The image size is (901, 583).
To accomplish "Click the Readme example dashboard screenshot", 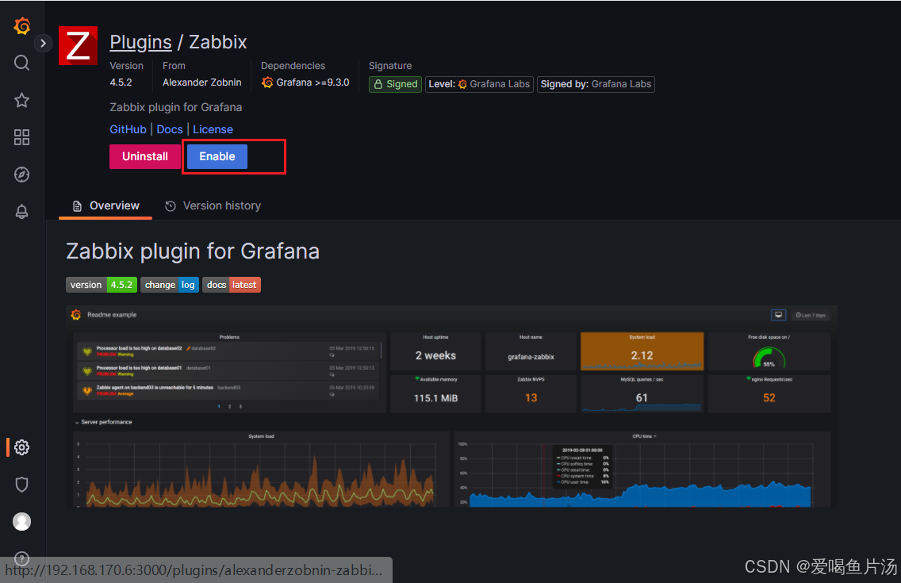I will 451,406.
